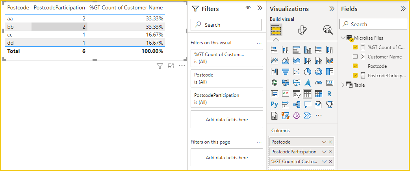Open the Build visual fields tab
The width and height of the screenshot is (410, 171).
click(x=276, y=30)
